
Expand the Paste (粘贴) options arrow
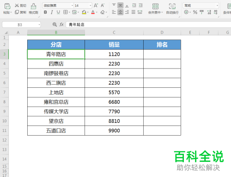pyautogui.click(x=11, y=12)
